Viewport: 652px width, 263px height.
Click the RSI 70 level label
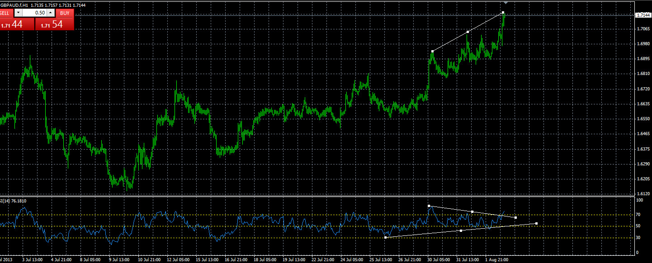pos(638,214)
